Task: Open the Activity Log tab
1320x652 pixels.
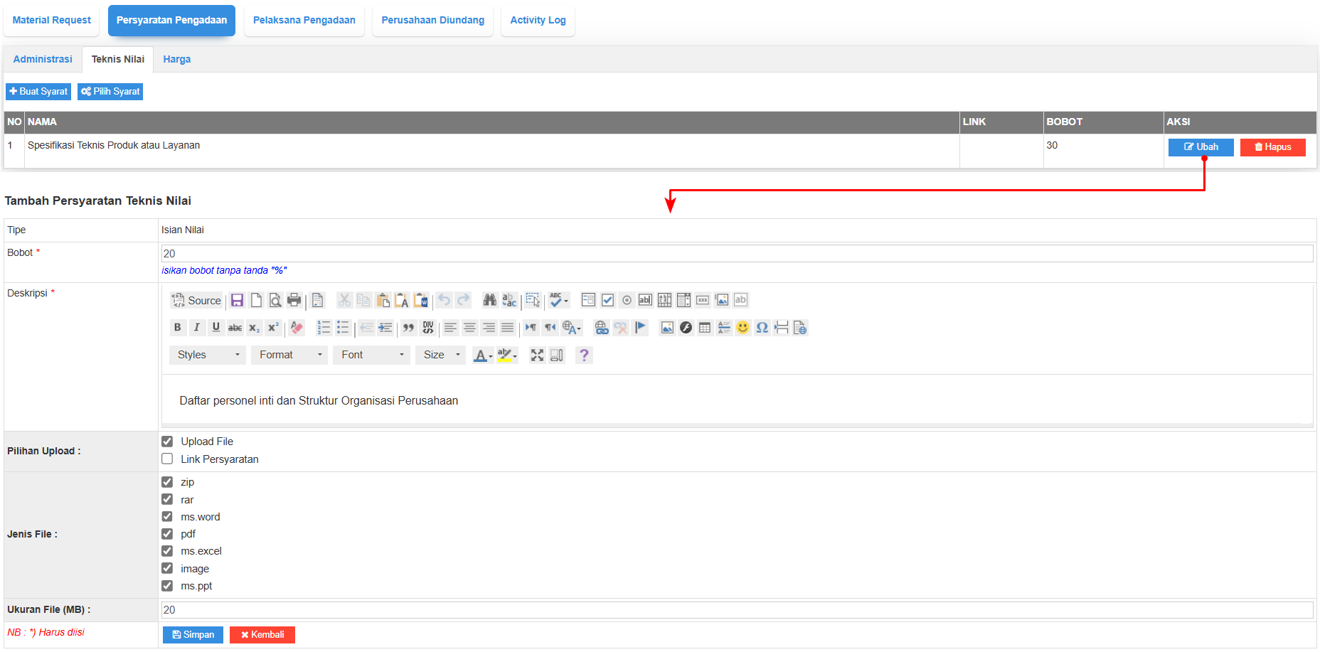Action: tap(538, 21)
